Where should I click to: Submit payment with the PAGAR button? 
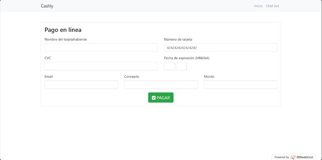[161, 98]
